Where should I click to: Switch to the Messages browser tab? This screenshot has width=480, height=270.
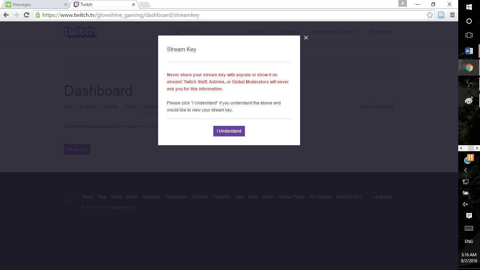35,5
